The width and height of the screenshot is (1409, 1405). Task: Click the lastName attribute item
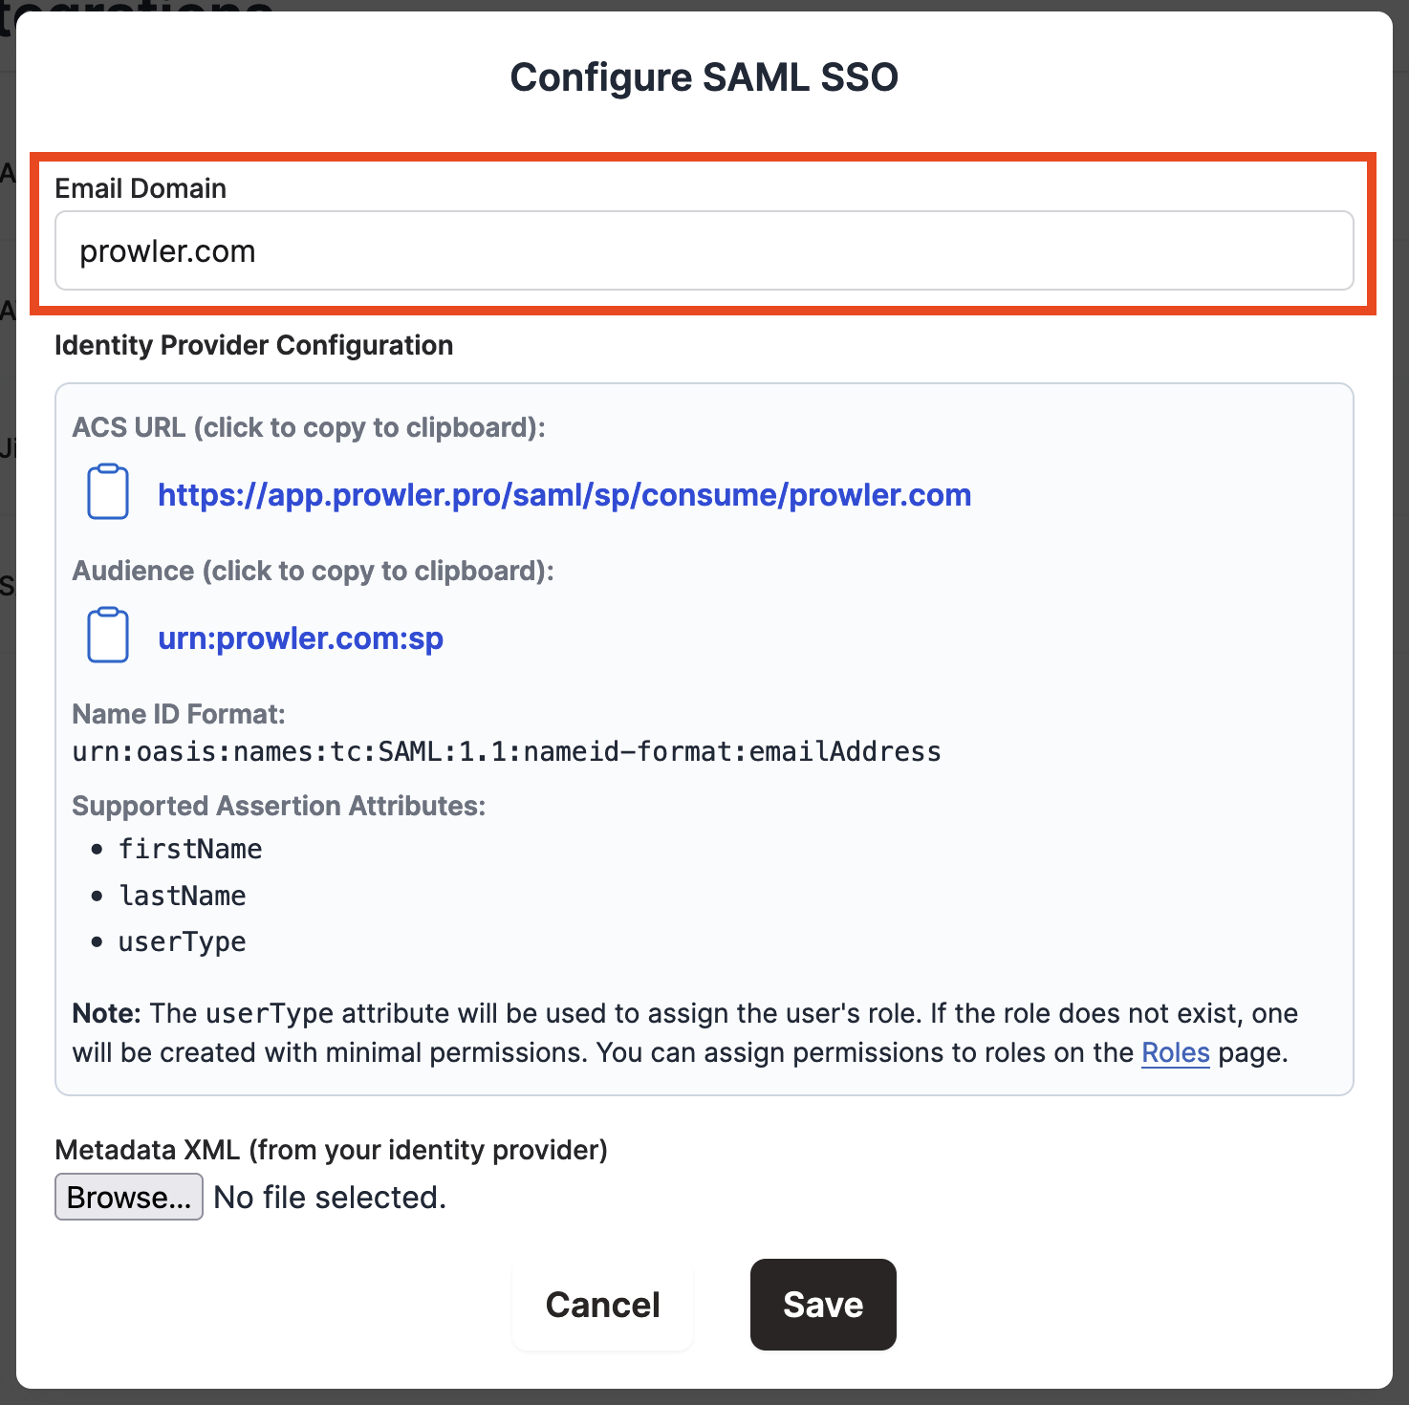[182, 896]
